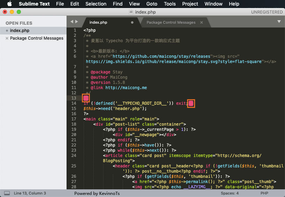Screen dimensions: 285x197
Task: Go to previous tab with left arrow
Action: (72, 22)
